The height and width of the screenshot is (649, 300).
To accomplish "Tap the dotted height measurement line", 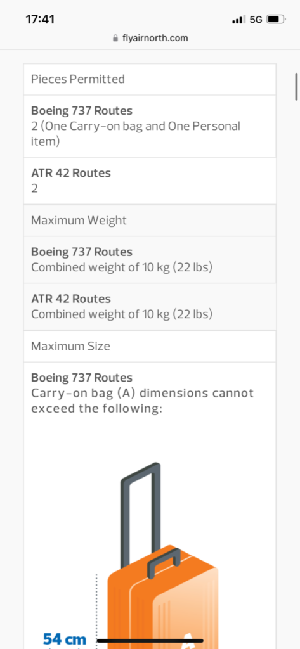I will [96, 611].
